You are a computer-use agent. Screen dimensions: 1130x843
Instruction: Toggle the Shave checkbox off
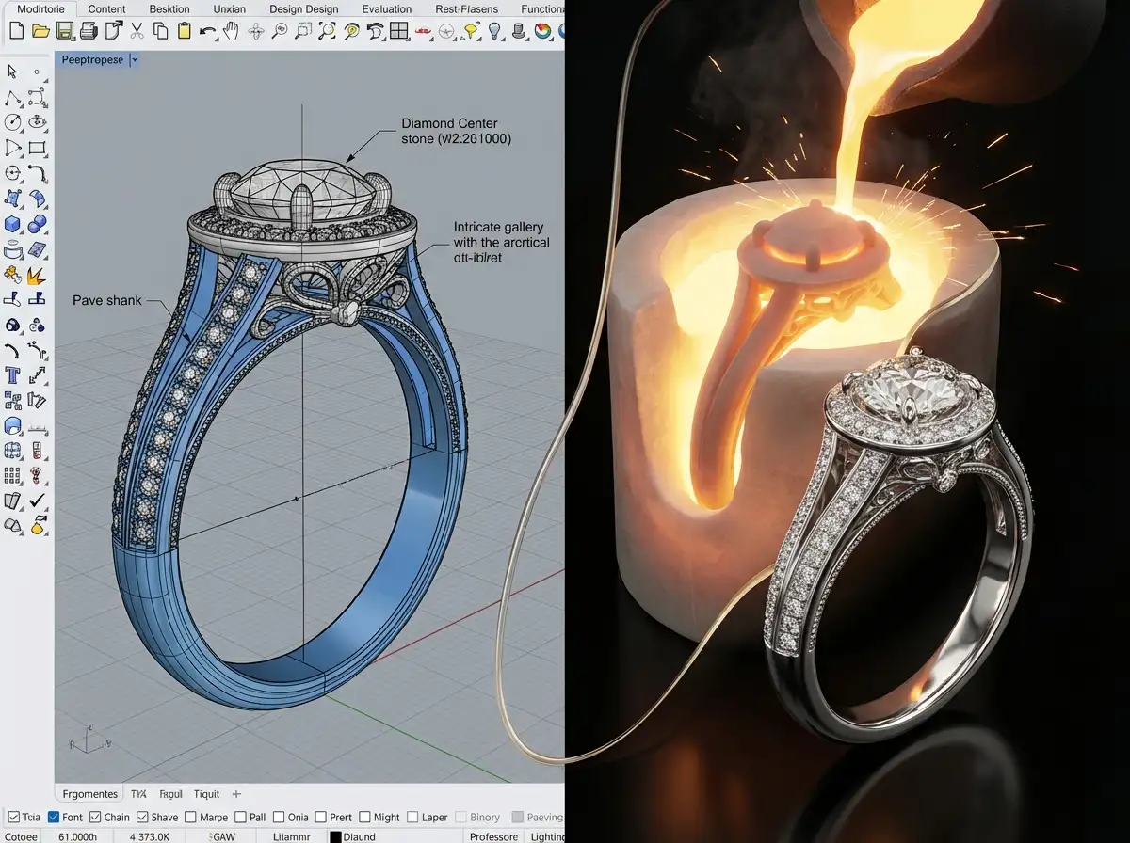pyautogui.click(x=143, y=817)
